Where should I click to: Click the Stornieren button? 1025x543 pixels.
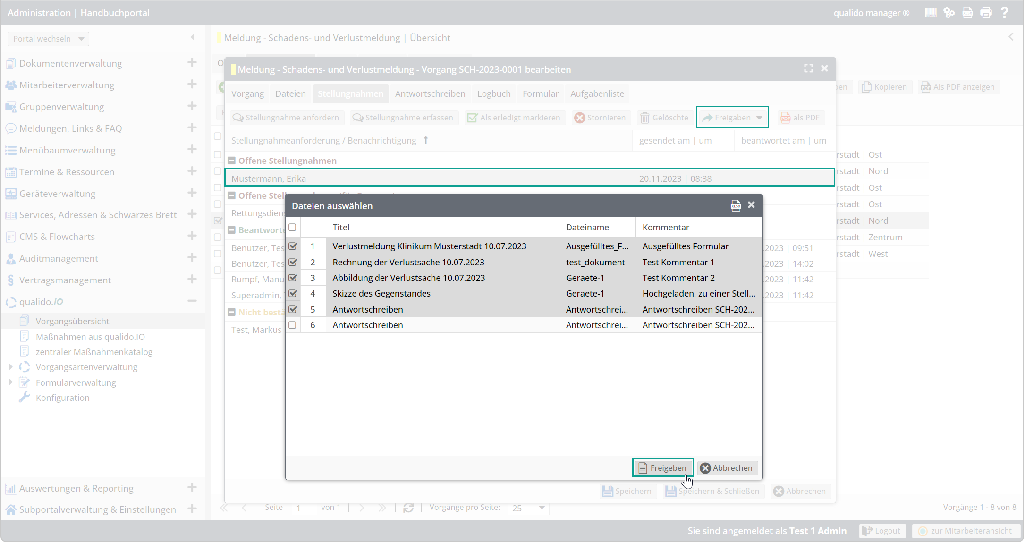click(601, 118)
